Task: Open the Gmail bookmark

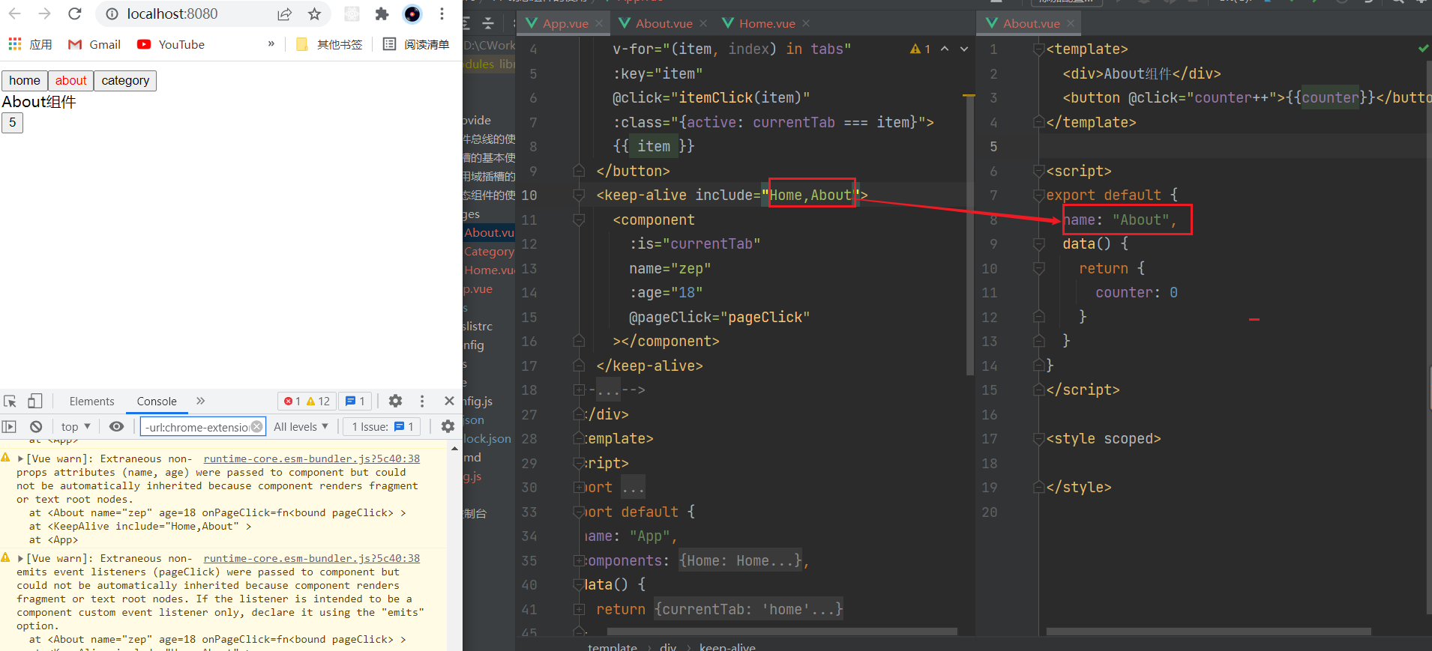Action: click(x=94, y=44)
